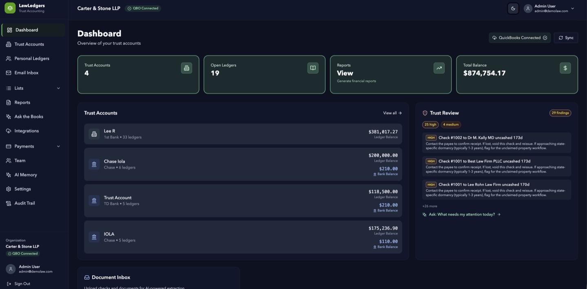Click the Integrations plug icon in the sidebar

tap(9, 131)
